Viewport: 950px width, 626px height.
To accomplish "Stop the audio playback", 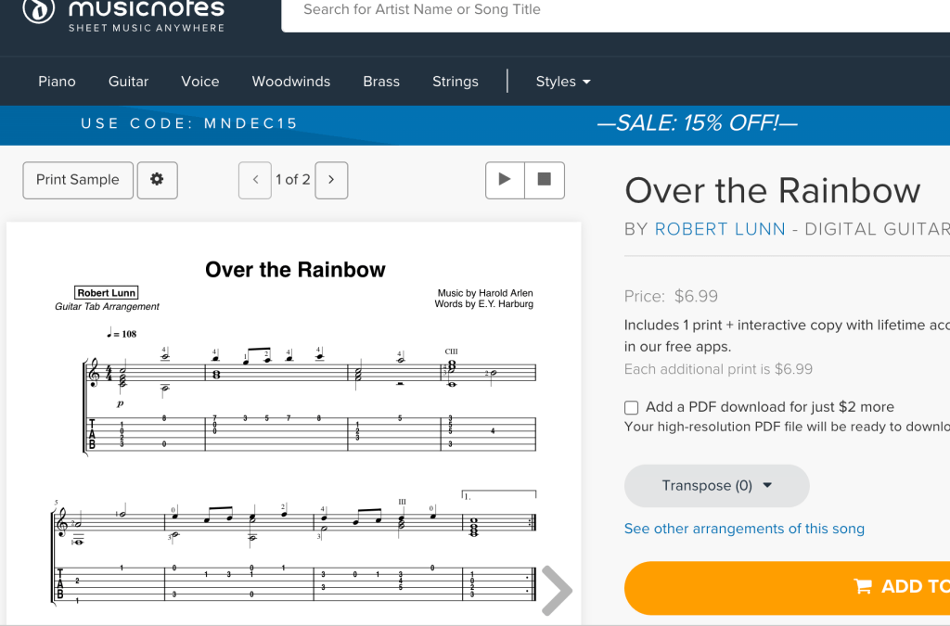I will pos(545,180).
